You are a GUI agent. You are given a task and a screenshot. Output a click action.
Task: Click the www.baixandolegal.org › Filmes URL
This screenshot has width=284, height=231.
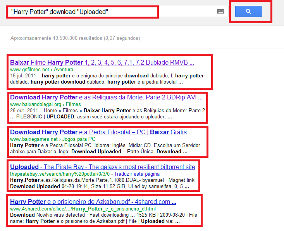[x=45, y=104]
